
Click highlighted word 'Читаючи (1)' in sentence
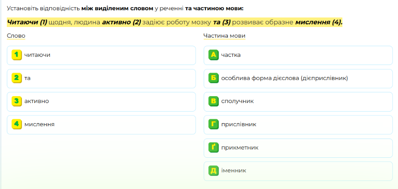(x=27, y=22)
